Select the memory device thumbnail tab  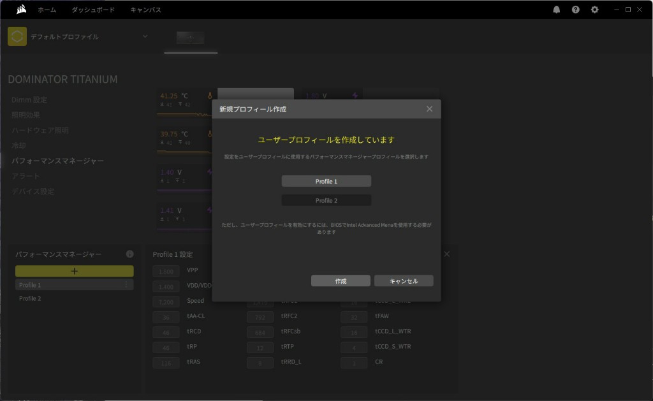click(191, 38)
